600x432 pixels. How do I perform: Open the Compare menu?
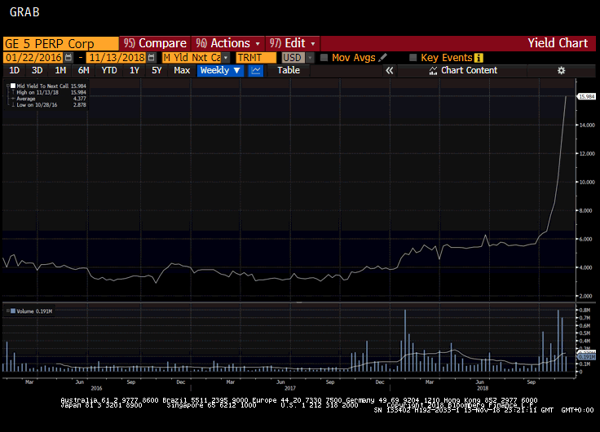pos(155,43)
